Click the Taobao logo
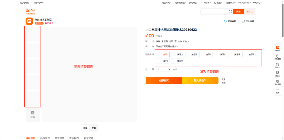284x140 pixels. point(31,11)
